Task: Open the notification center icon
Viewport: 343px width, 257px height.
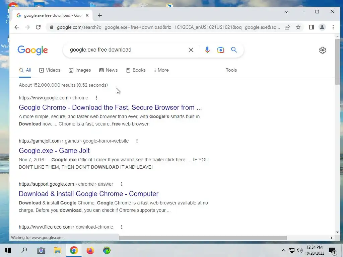Action: (x=332, y=251)
